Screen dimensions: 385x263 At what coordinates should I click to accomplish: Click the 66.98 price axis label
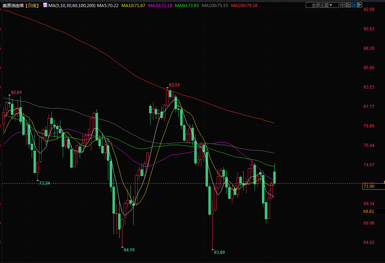coord(369,223)
